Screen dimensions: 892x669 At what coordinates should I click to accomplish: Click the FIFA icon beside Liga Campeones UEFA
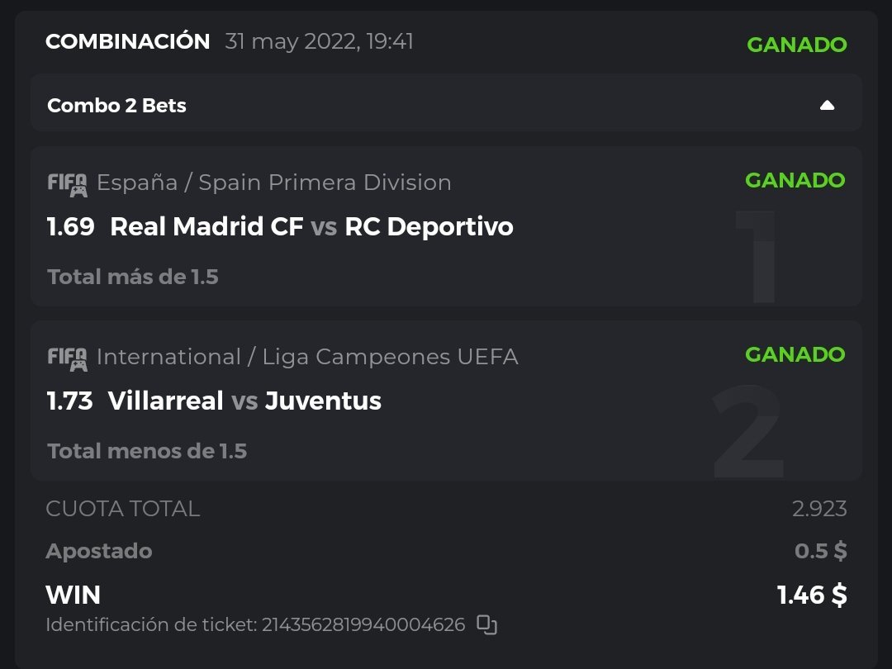coord(67,358)
